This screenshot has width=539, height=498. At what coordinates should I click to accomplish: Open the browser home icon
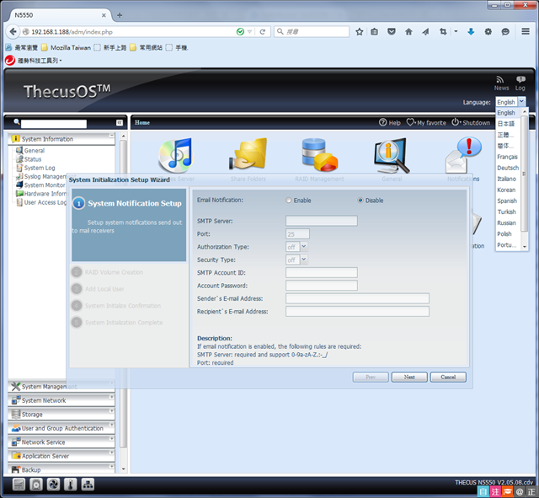point(408,32)
